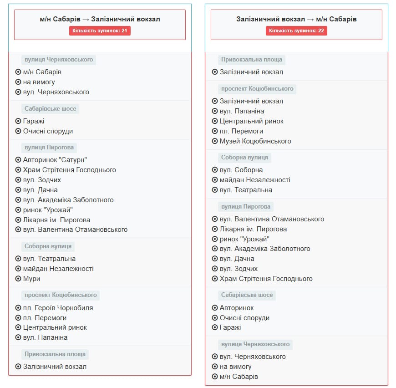396x388 pixels.
Task: Click the stop icon before Лікарня ім. Пирогова in the right route
Action: pyautogui.click(x=215, y=229)
